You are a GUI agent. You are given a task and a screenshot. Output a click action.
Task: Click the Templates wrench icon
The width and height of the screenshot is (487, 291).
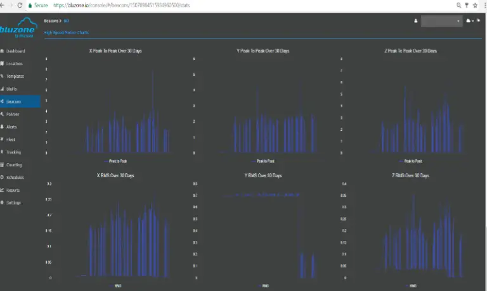click(x=2, y=76)
